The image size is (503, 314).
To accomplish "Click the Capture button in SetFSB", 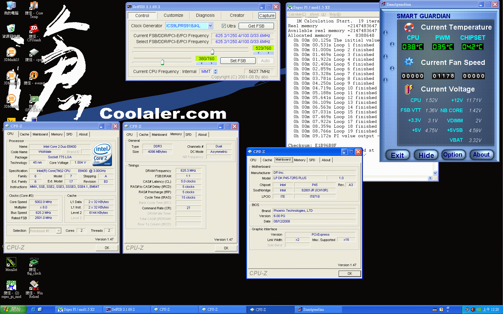I will coord(267,16).
